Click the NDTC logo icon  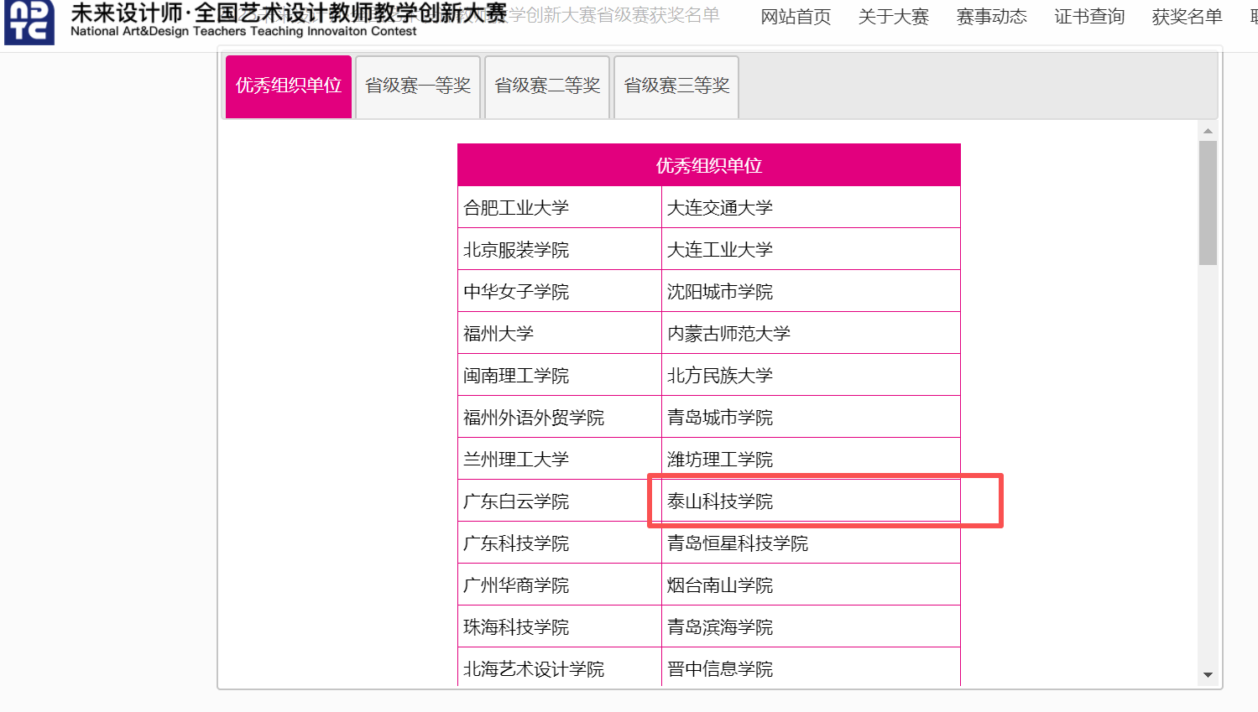[x=29, y=22]
